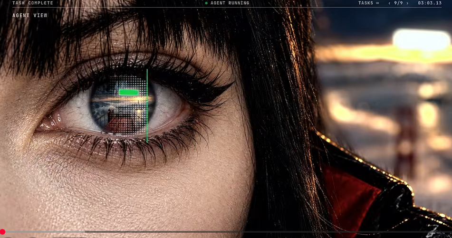Image resolution: width=452 pixels, height=238 pixels.
Task: Click the red video scrubber handle
Action: (2, 232)
